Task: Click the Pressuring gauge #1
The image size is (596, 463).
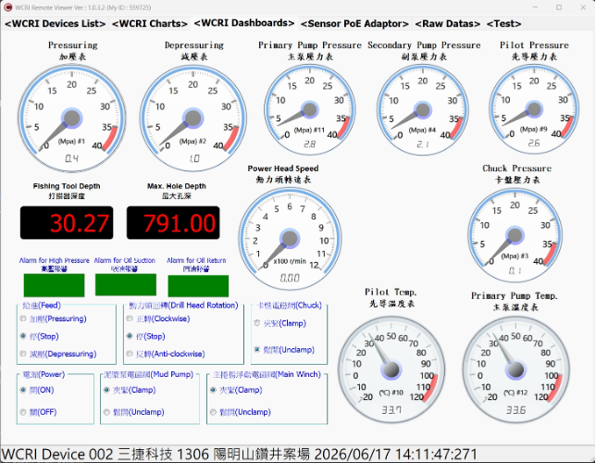Action: 72,118
